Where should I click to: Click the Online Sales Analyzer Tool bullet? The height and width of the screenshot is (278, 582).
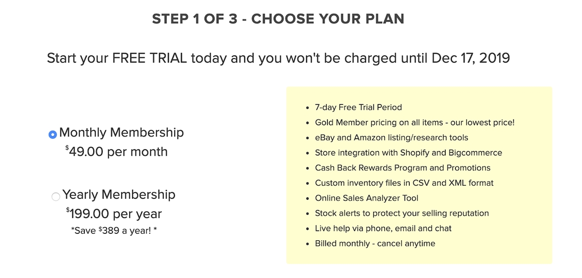[x=367, y=198]
